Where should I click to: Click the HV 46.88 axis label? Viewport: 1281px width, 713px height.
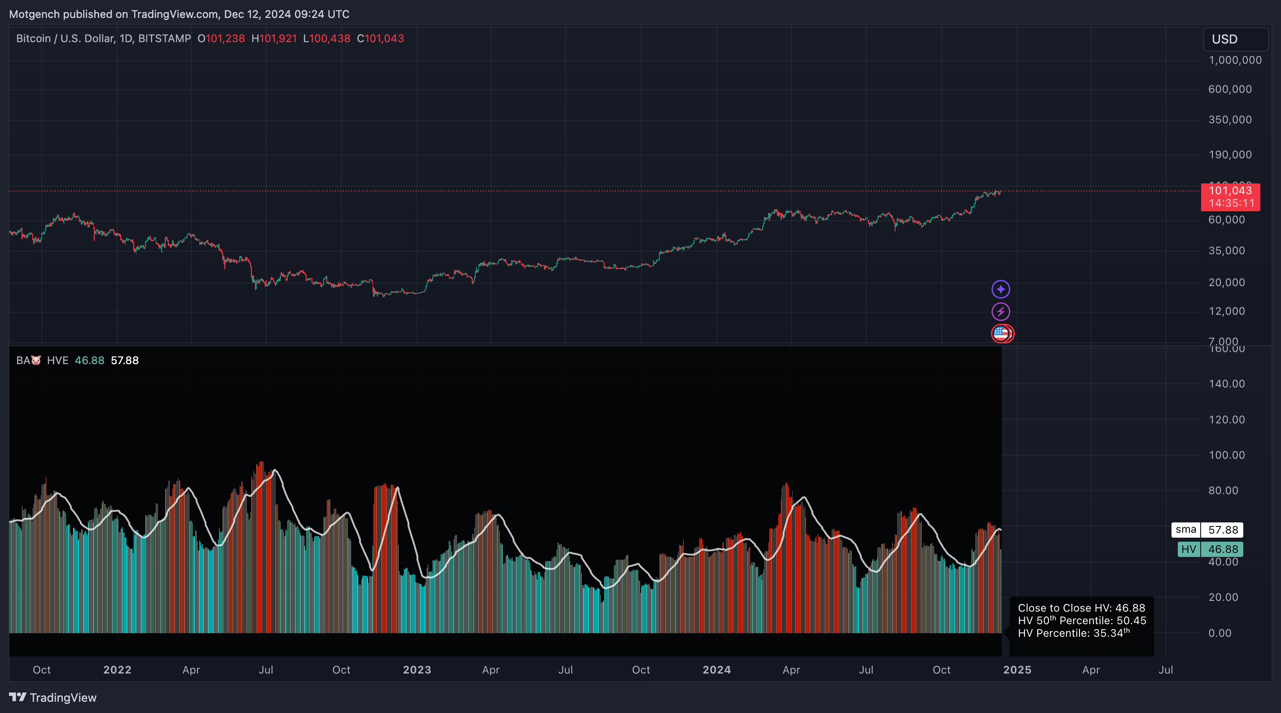1210,549
